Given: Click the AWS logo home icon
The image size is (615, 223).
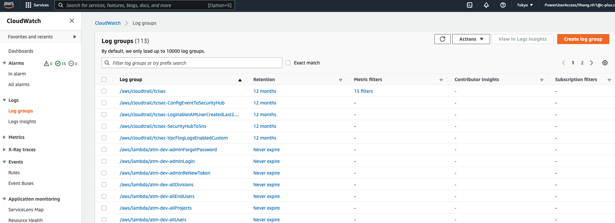Looking at the screenshot, I should coord(9,5).
